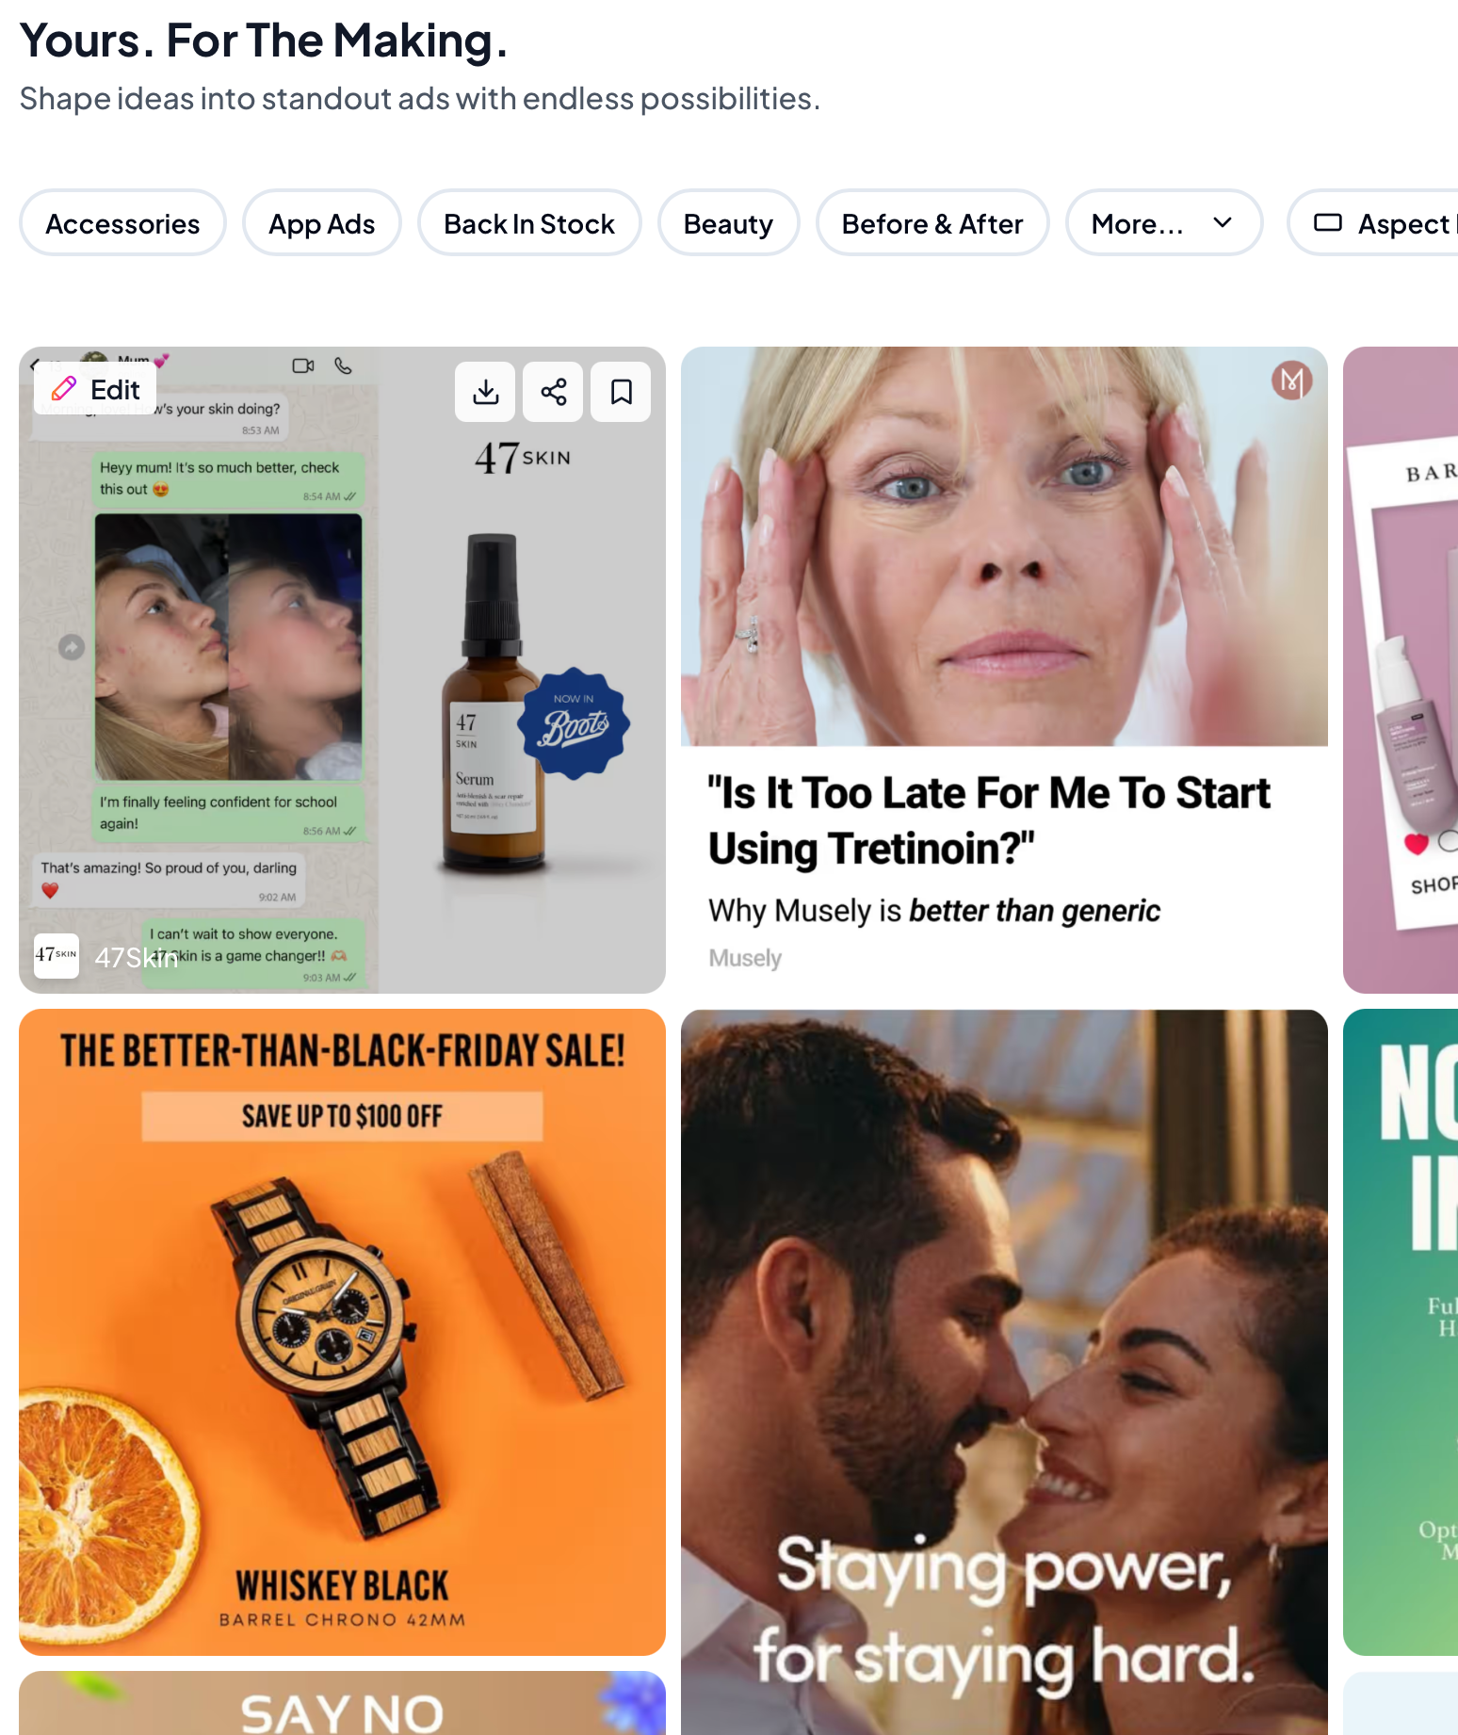Click the Musely logo badge on tretinoin ad
The height and width of the screenshot is (1735, 1458).
click(x=1291, y=381)
